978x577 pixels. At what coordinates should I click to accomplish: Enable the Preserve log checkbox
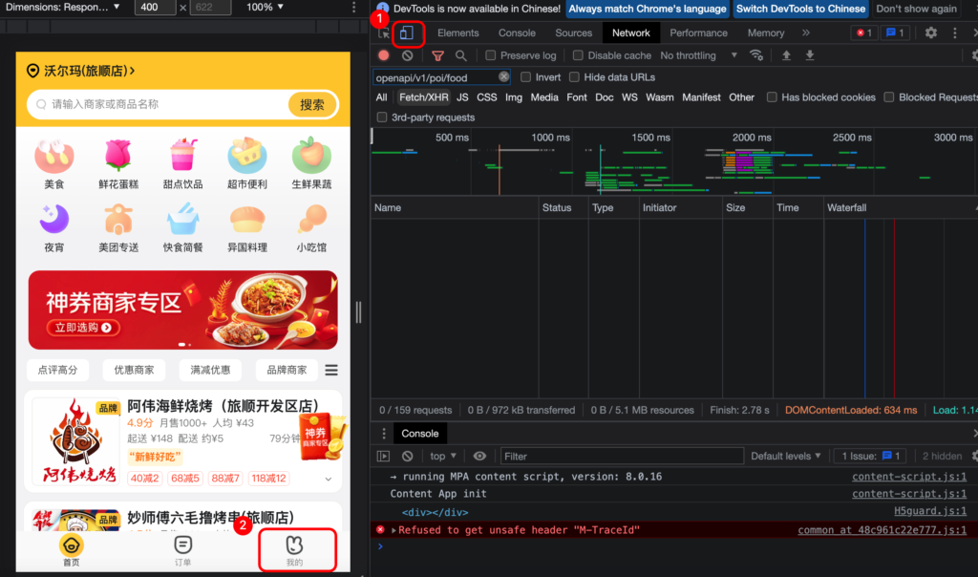[x=491, y=55]
